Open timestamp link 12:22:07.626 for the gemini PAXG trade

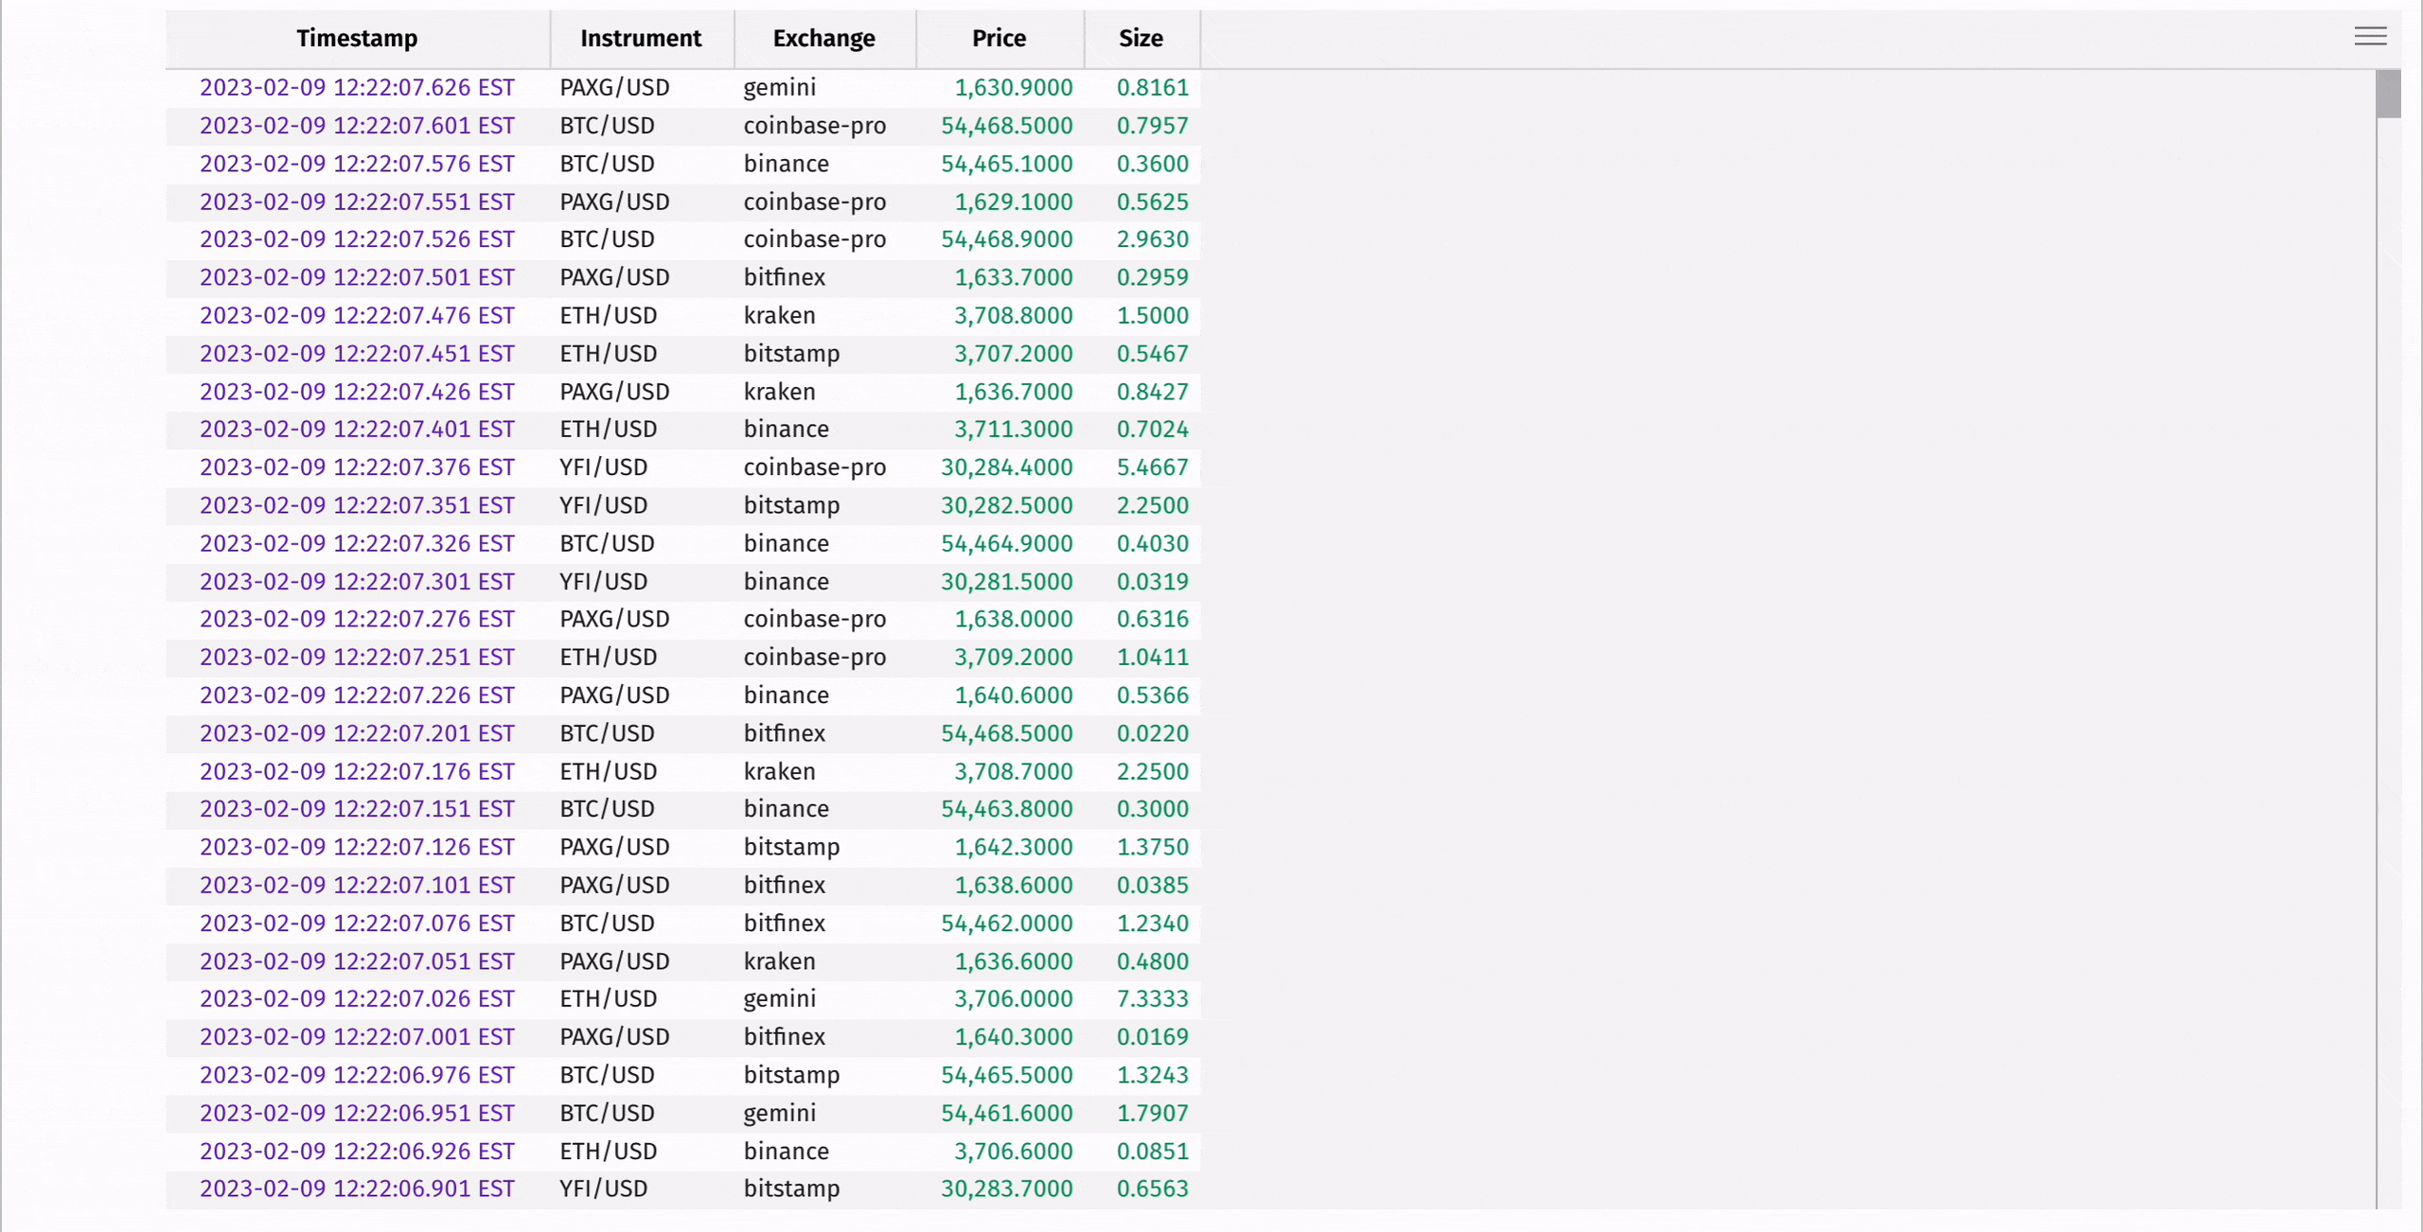pos(357,87)
